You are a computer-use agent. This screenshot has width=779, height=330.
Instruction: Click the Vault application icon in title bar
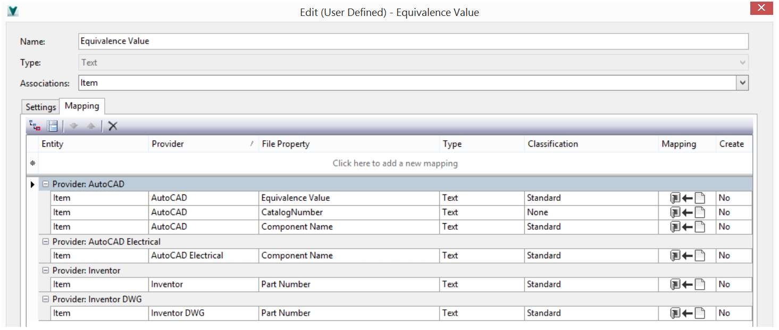[x=13, y=11]
